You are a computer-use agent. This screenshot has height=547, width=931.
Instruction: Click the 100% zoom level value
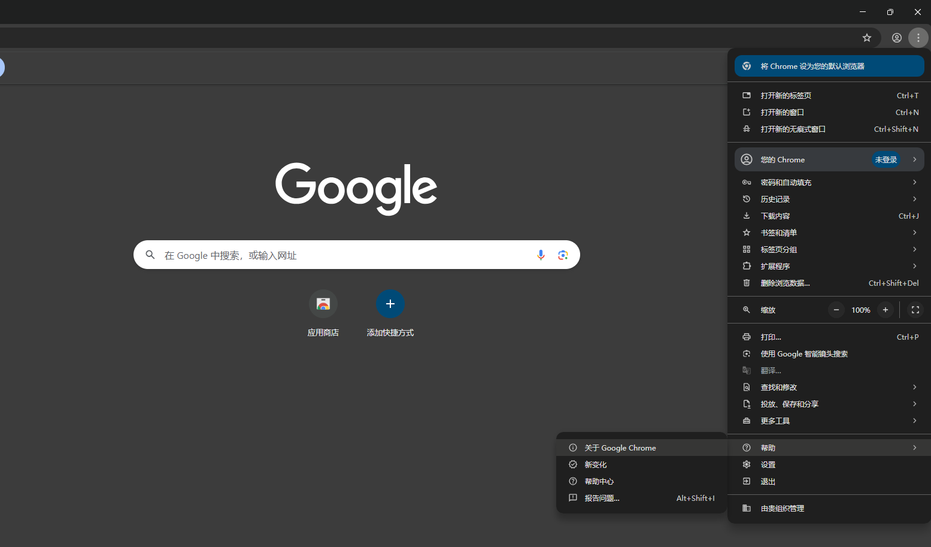coord(861,310)
